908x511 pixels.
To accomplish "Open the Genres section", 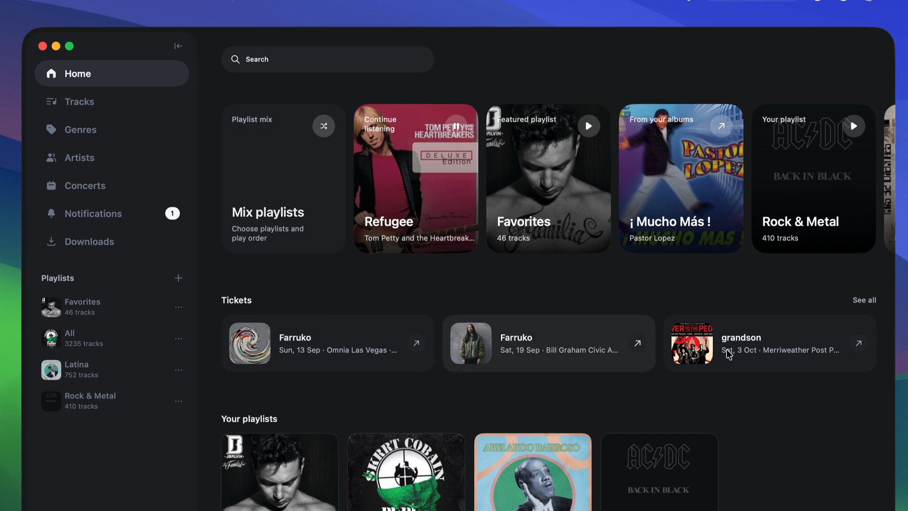I will coord(112,130).
